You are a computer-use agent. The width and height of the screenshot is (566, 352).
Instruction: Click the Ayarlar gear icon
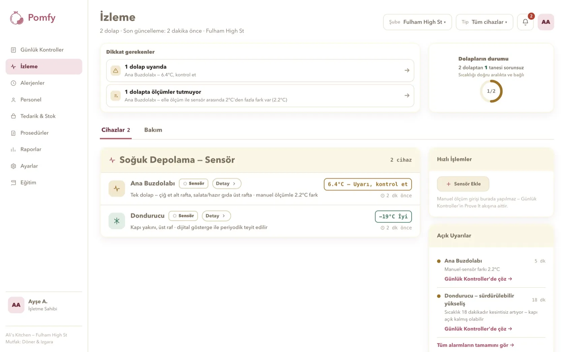pos(13,166)
